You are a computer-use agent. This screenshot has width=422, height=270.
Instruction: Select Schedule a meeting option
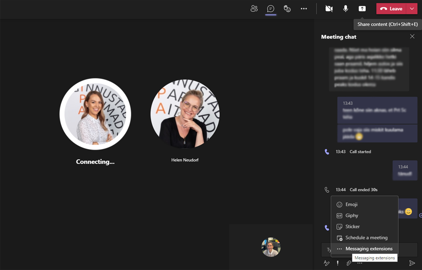365,237
